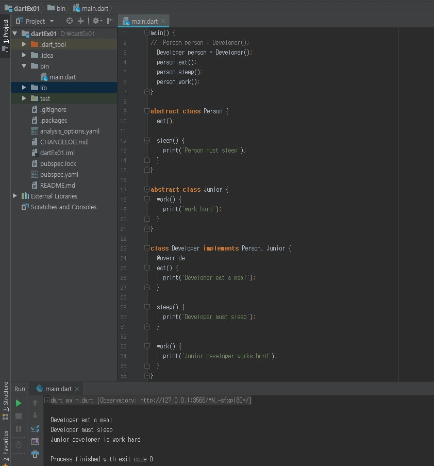This screenshot has width=434, height=466.
Task: Expand External Libraries node
Action: pyautogui.click(x=15, y=196)
